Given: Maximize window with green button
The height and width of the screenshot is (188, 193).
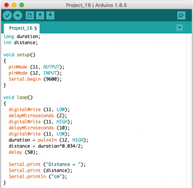Looking at the screenshot, I should tap(22, 5).
